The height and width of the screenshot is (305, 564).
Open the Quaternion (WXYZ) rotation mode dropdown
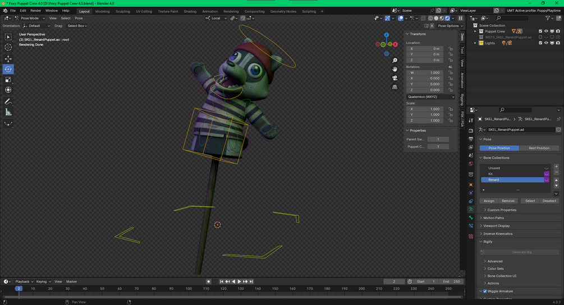click(430, 96)
